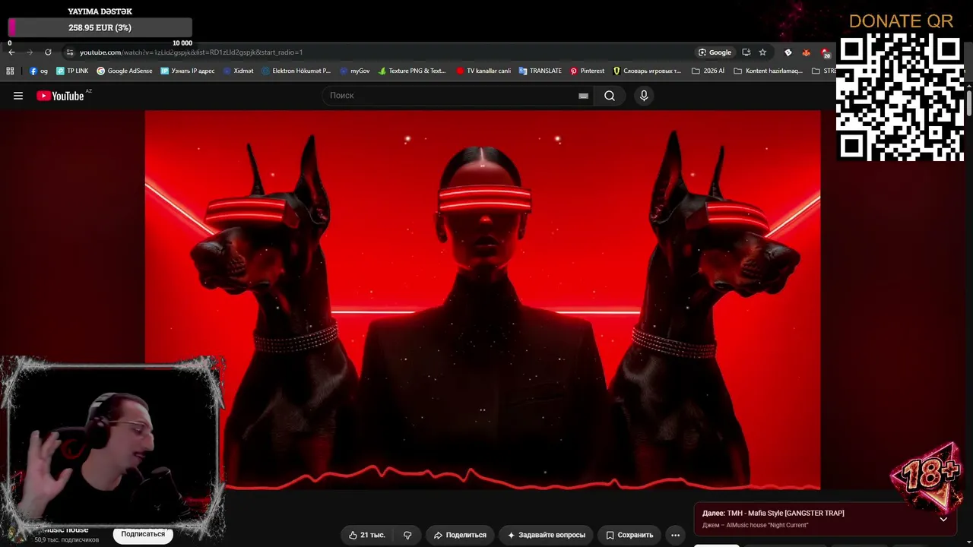The height and width of the screenshot is (547, 973).
Task: Click the red video player area
Action: click(483, 300)
